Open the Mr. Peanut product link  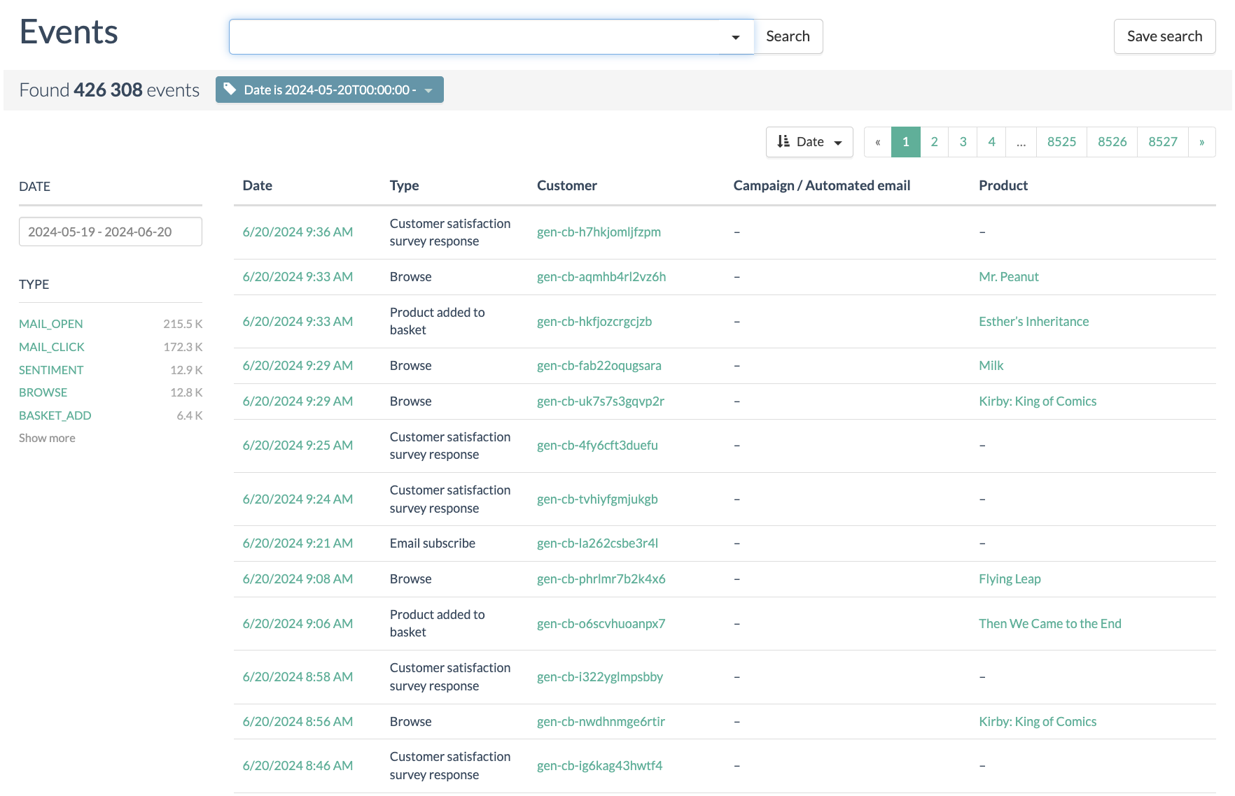click(x=1009, y=277)
